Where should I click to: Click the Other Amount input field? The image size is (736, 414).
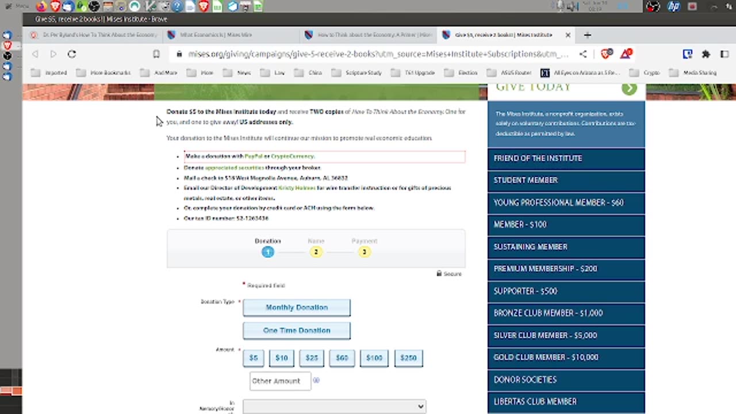280,381
